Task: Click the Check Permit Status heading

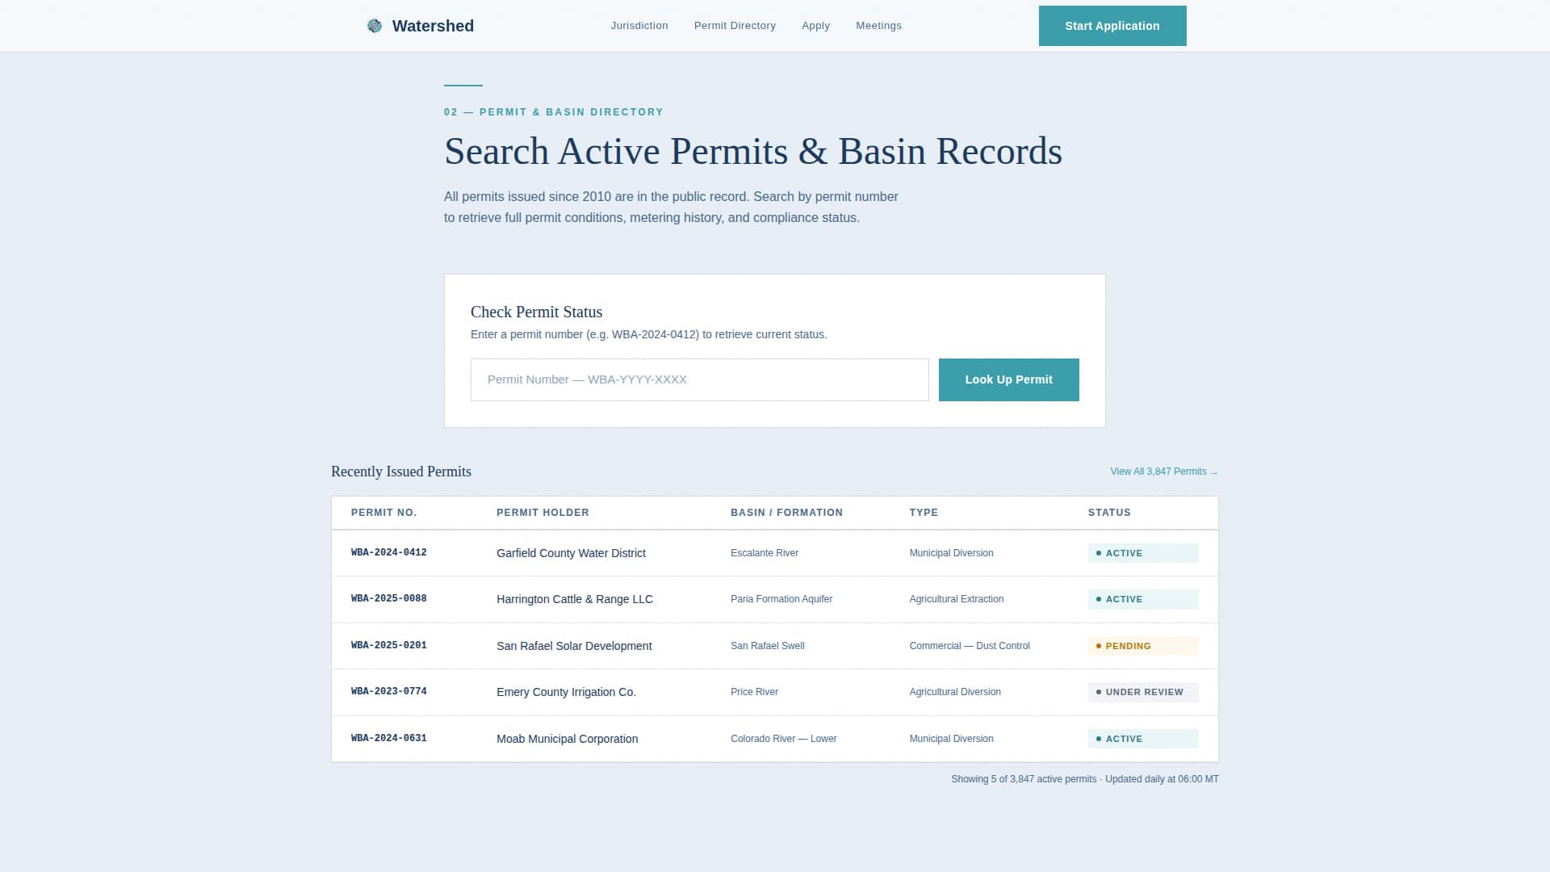Action: click(x=536, y=312)
